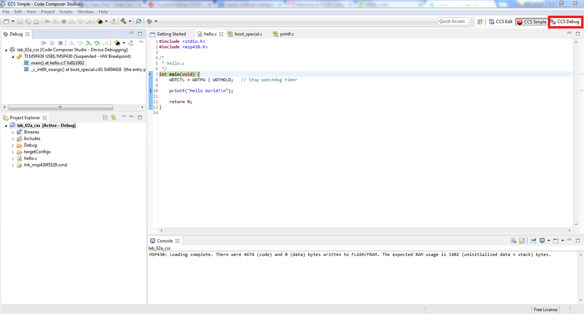The height and width of the screenshot is (314, 584).
Task: Click the Build hammer icon
Action: click(x=123, y=21)
